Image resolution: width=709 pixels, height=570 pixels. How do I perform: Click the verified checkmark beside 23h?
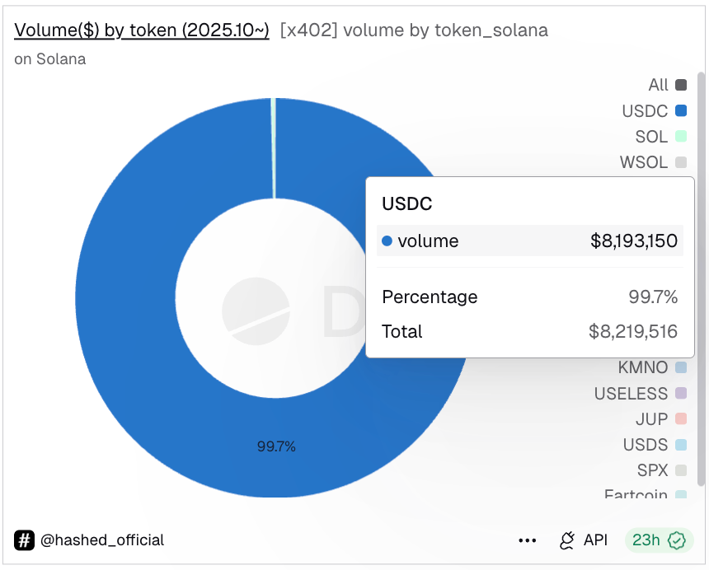point(676,540)
